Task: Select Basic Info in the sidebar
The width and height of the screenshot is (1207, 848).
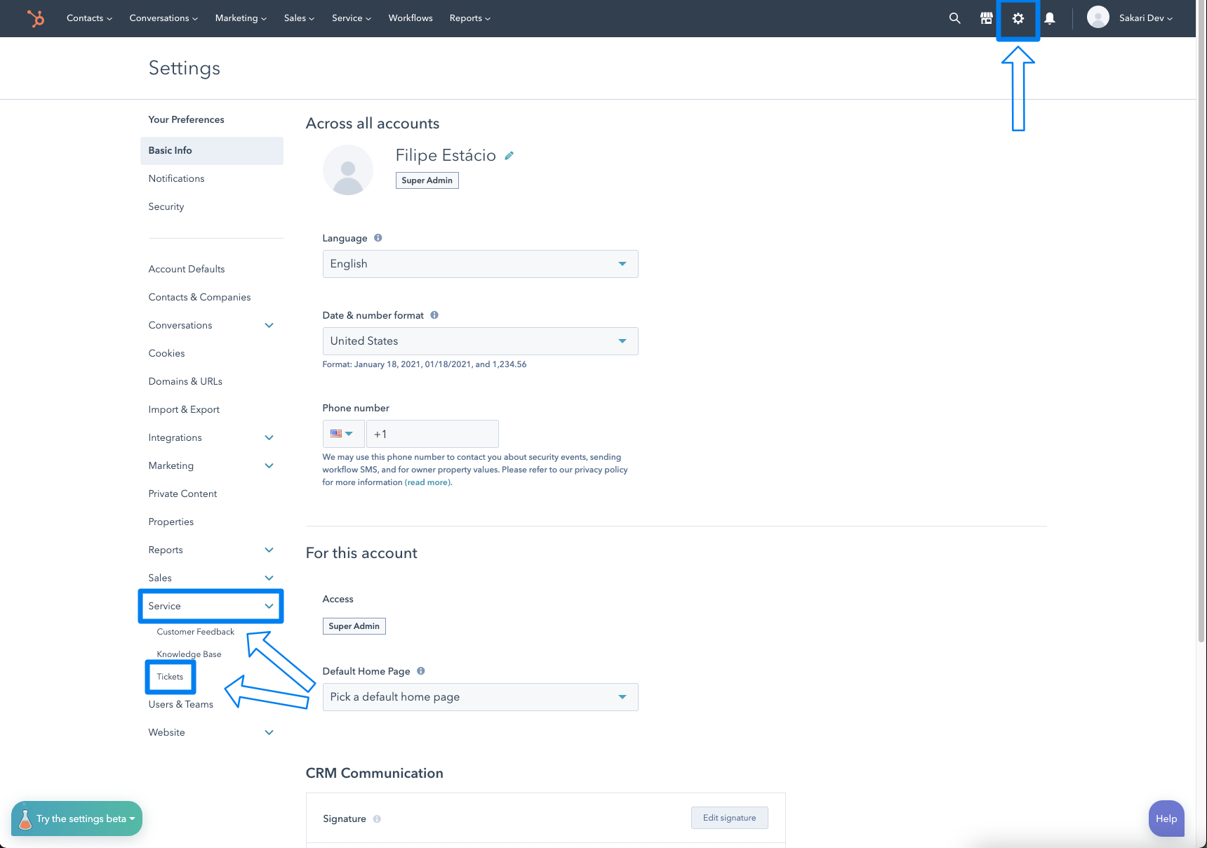Action: (x=211, y=150)
